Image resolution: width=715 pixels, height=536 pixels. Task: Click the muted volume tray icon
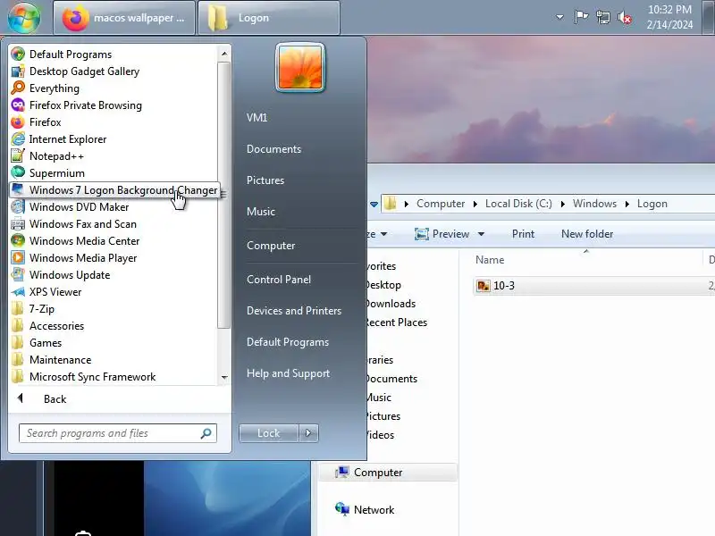[624, 17]
